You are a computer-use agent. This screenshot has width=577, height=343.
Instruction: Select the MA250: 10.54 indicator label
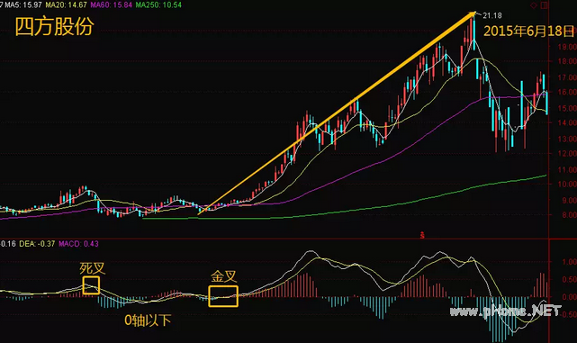point(158,5)
